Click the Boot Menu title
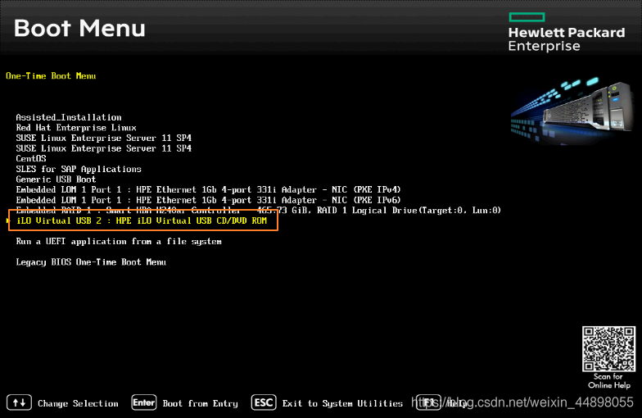642x418 pixels. click(x=79, y=28)
